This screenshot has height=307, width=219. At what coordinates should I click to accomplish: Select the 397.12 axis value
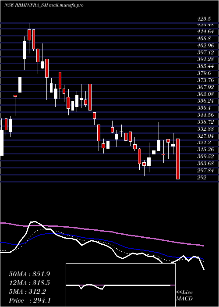click(x=205, y=53)
